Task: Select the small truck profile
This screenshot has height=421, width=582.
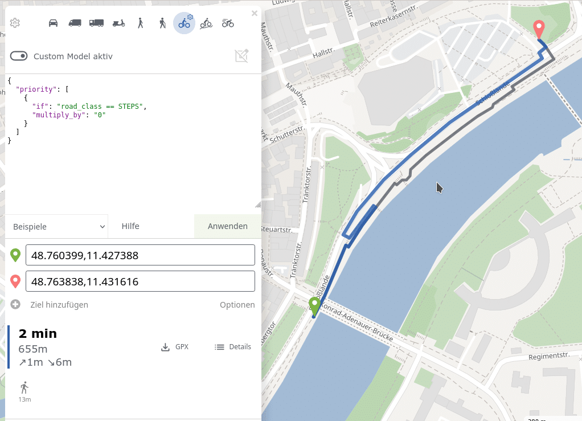Action: (75, 23)
